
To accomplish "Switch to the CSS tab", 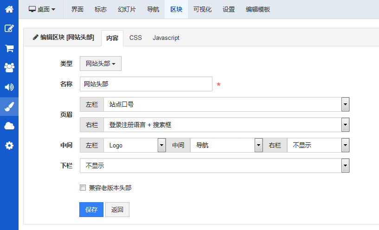I will click(135, 38).
